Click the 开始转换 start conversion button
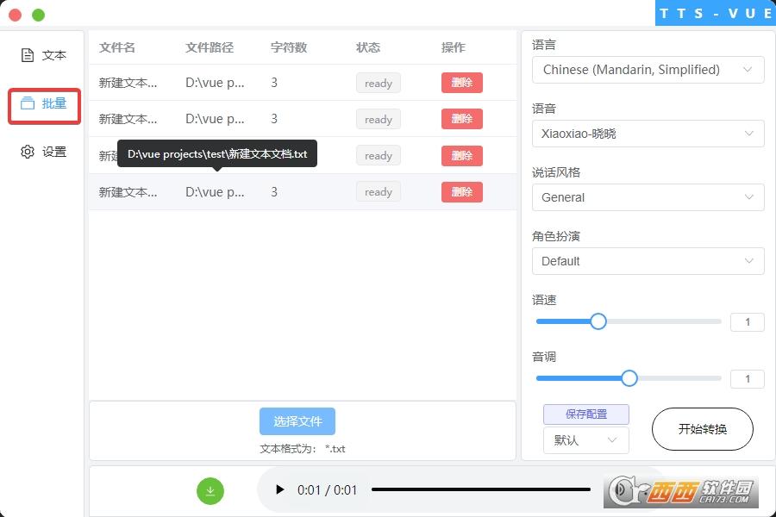 pyautogui.click(x=702, y=429)
